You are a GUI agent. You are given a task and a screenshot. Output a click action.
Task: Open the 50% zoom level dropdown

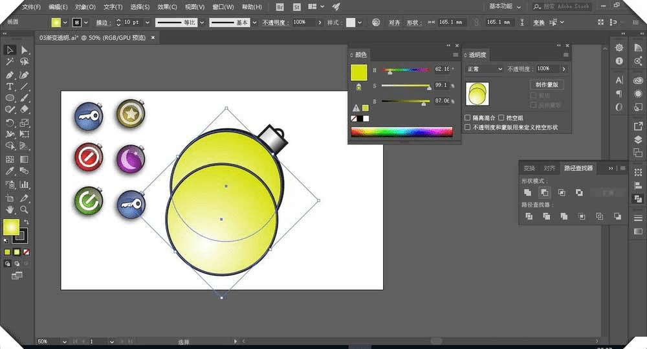pyautogui.click(x=63, y=341)
